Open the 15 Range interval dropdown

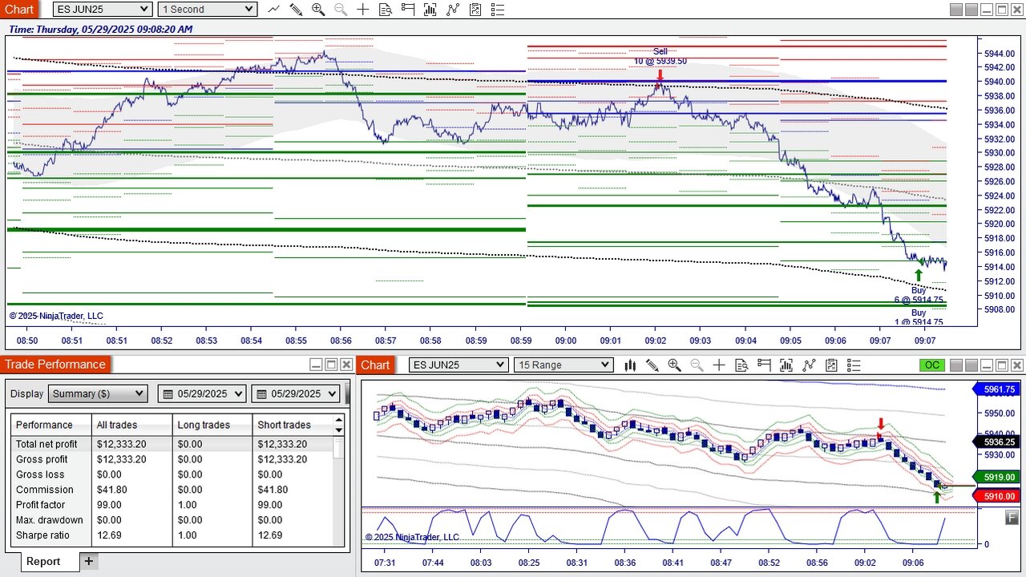(x=563, y=365)
